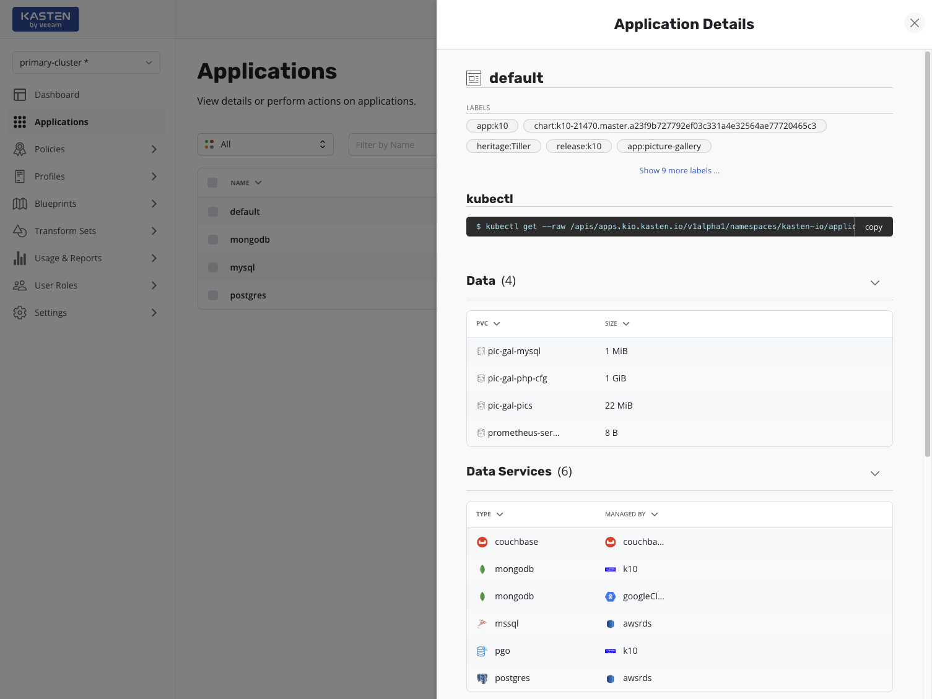Open the User Roles menu item

87,285
